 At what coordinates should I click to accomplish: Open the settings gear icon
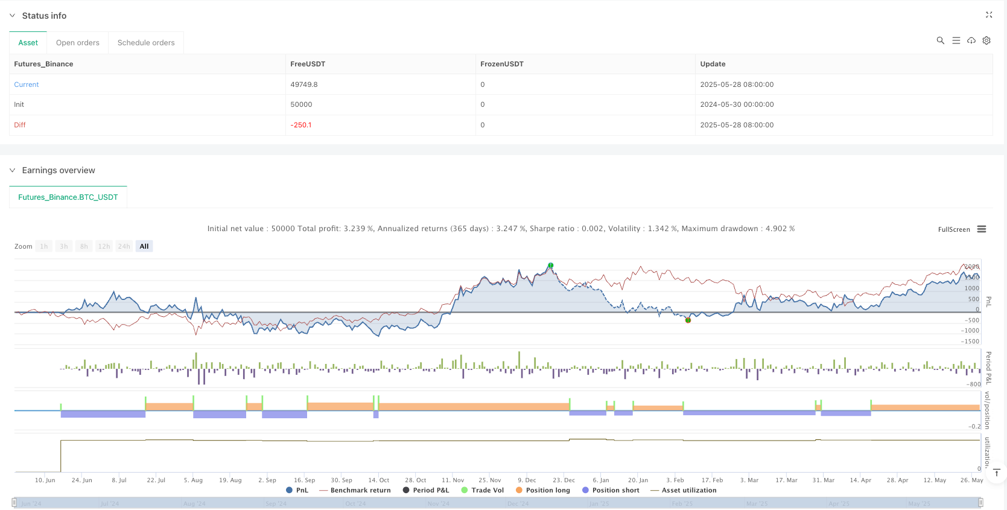coord(986,40)
